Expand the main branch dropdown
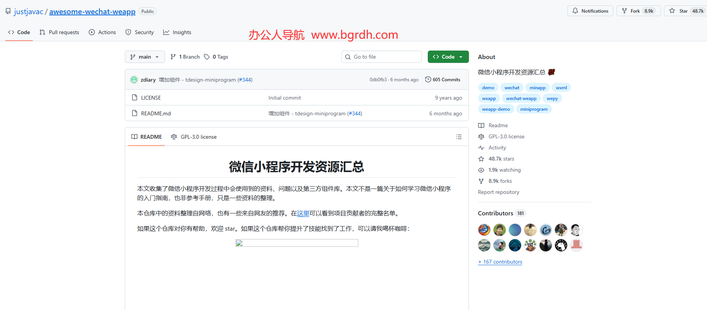707x310 pixels. 145,57
